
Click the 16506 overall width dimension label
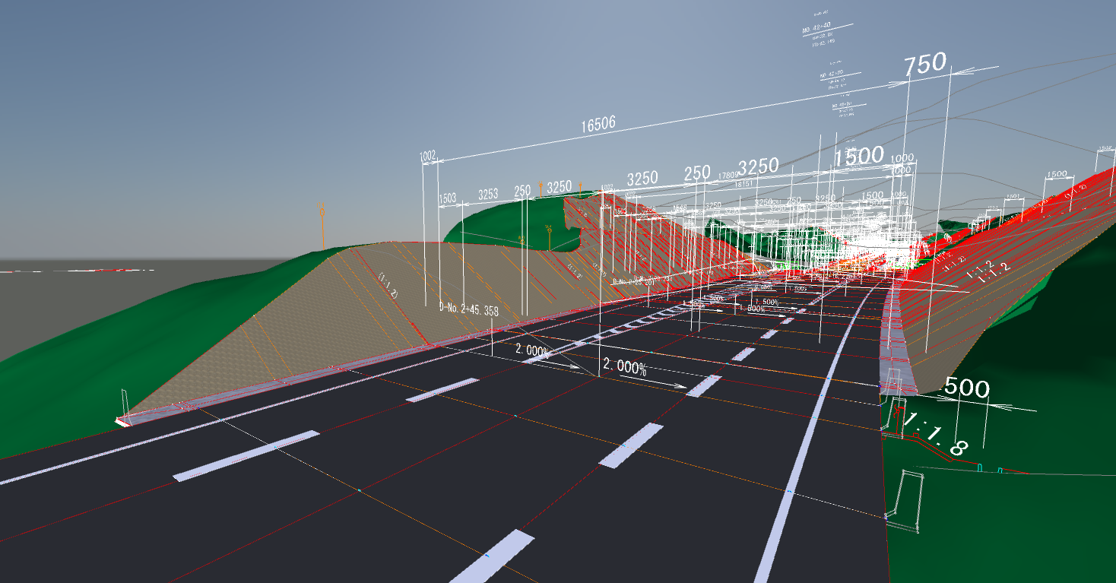pyautogui.click(x=598, y=125)
